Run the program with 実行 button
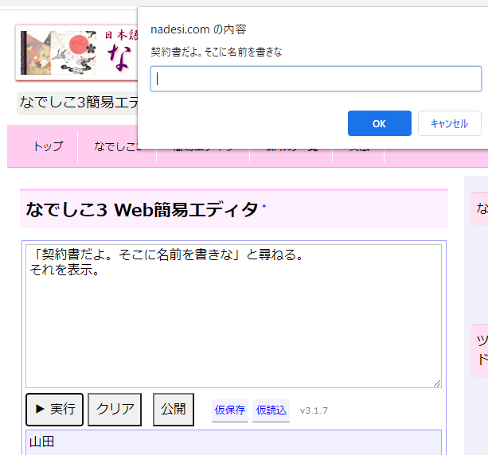 click(54, 410)
